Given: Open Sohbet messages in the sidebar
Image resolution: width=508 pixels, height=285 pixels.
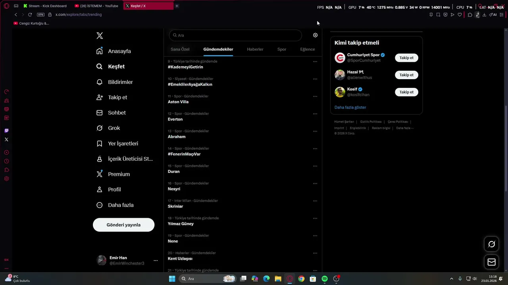Looking at the screenshot, I should (112, 113).
